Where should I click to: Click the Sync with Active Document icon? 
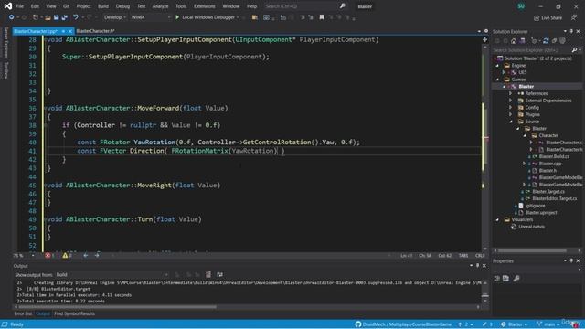546,41
